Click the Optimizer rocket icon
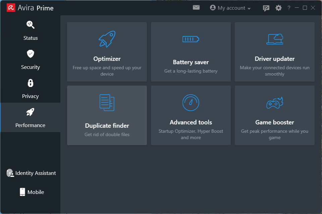Viewport: 322px width, 214px height. pos(107,39)
